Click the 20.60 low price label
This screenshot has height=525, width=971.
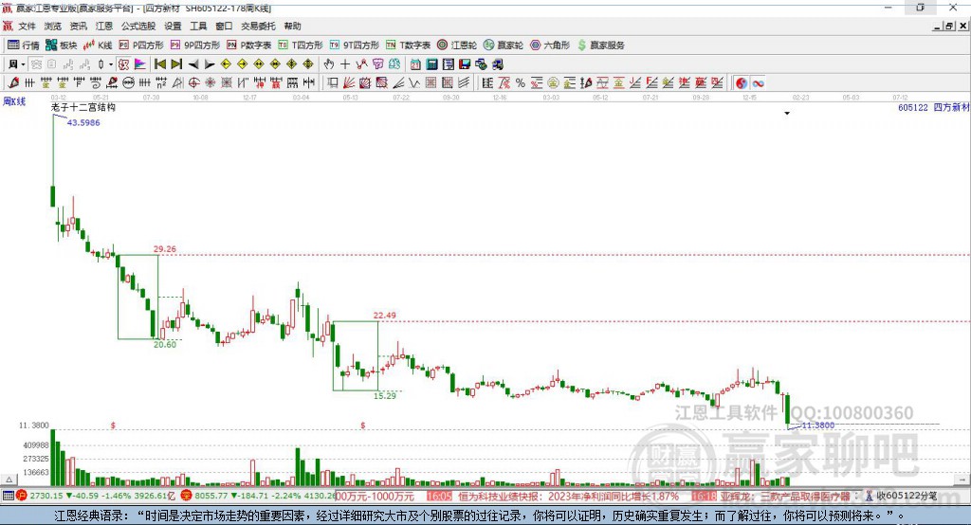pos(165,344)
